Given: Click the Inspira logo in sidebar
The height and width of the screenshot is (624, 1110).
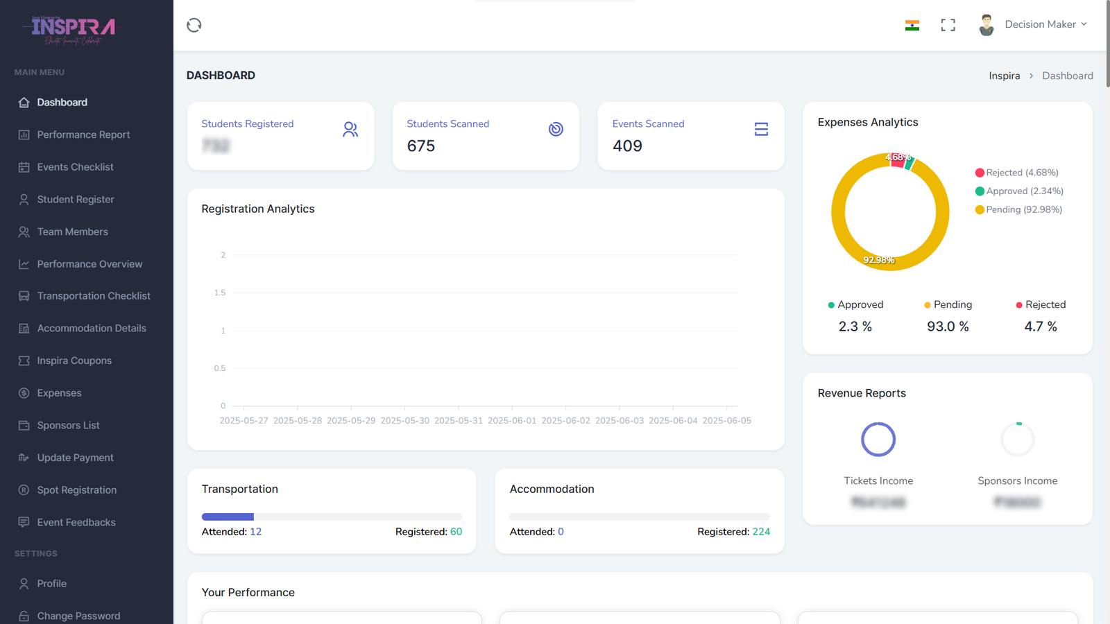Looking at the screenshot, I should 73,30.
